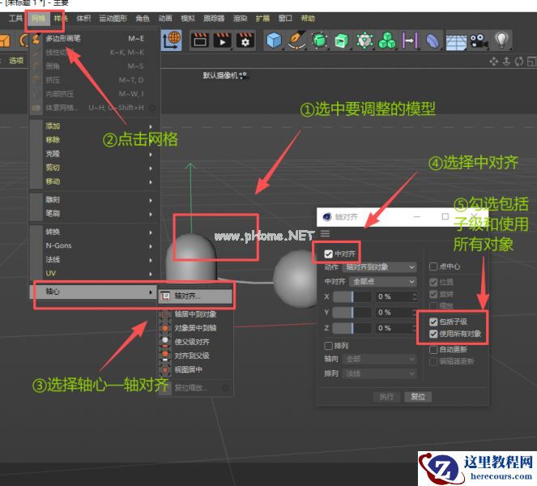Click the green extrude/volume generator icon
Screen dimensions: 537x486
[x=342, y=40]
